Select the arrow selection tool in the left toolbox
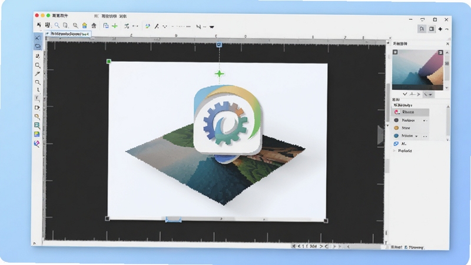This screenshot has width=471, height=265. [x=38, y=38]
